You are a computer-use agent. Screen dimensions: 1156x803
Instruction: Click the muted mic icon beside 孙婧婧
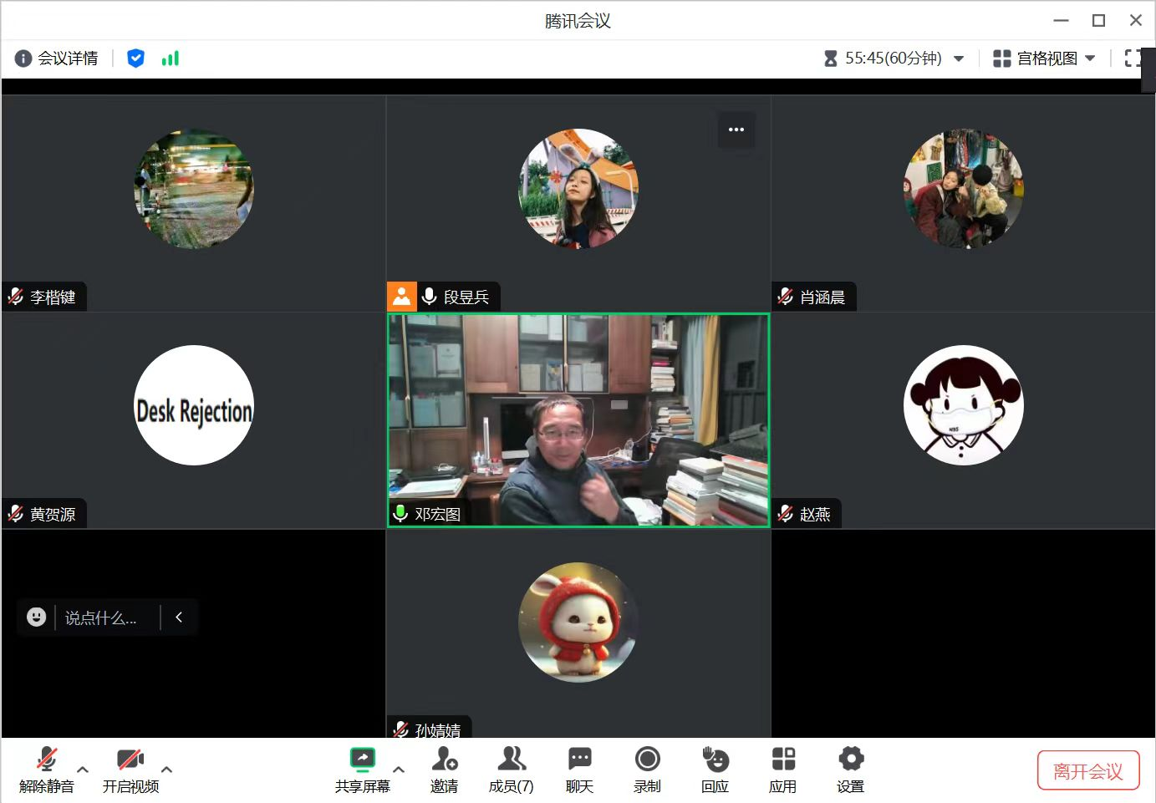click(x=401, y=729)
